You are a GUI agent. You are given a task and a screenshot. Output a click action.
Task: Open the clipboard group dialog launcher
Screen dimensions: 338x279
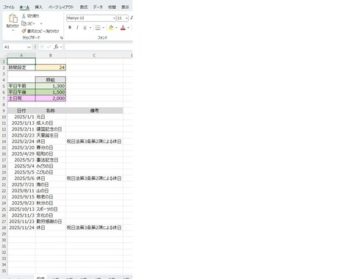[x=62, y=37]
